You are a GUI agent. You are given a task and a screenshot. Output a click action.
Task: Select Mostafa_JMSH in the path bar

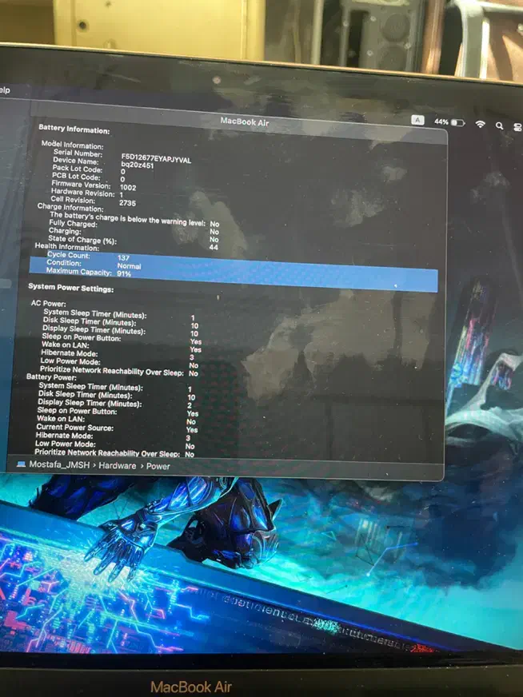click(58, 464)
